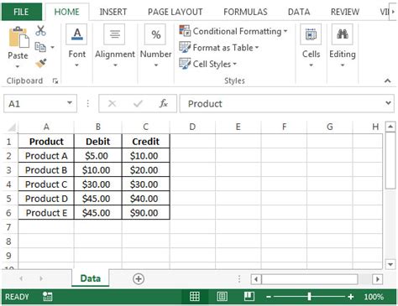Image resolution: width=398 pixels, height=306 pixels.
Task: Select row 7 header
Action: [x=8, y=227]
